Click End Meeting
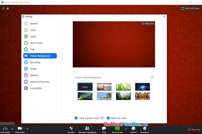The image size is (202, 134). coord(194,130)
